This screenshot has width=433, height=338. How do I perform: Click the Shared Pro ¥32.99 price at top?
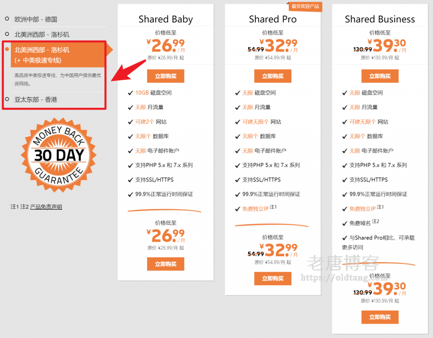pyautogui.click(x=278, y=45)
